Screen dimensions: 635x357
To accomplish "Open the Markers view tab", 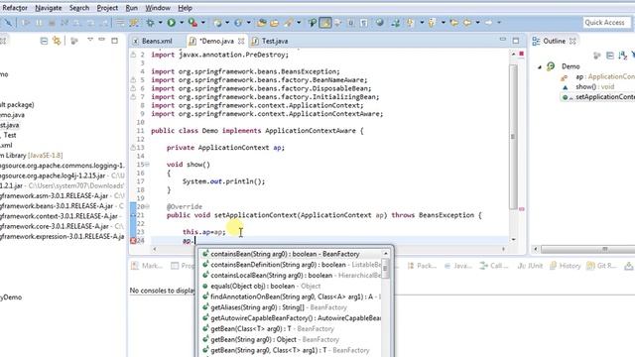I will click(x=147, y=266).
